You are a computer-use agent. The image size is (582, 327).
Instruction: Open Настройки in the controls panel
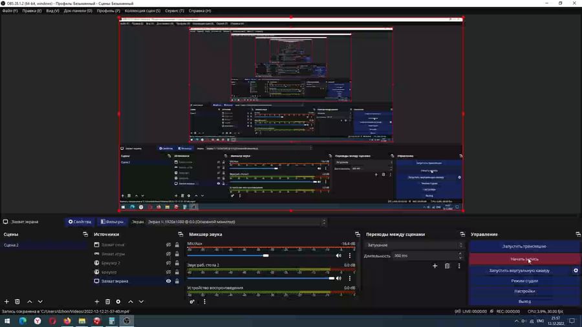click(524, 291)
